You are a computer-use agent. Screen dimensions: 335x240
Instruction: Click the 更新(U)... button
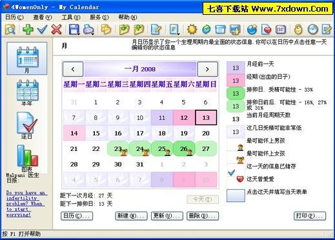(167, 216)
